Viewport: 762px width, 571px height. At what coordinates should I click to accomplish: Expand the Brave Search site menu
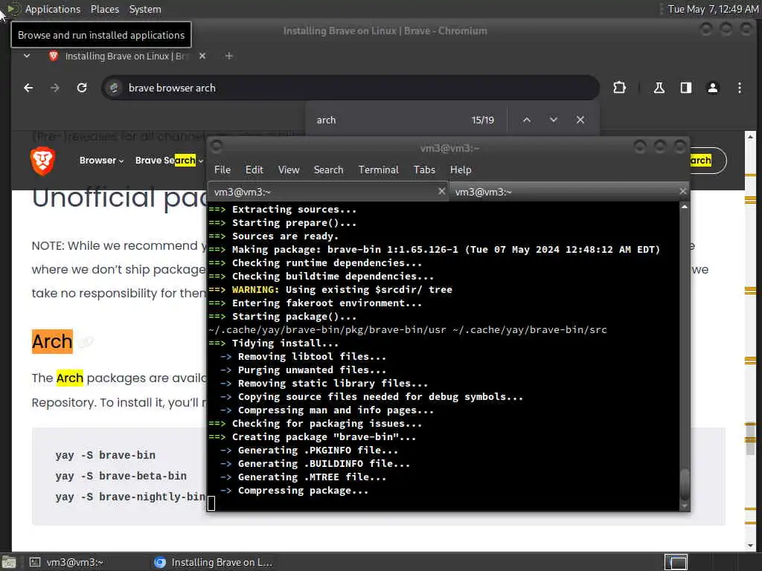[x=169, y=161]
